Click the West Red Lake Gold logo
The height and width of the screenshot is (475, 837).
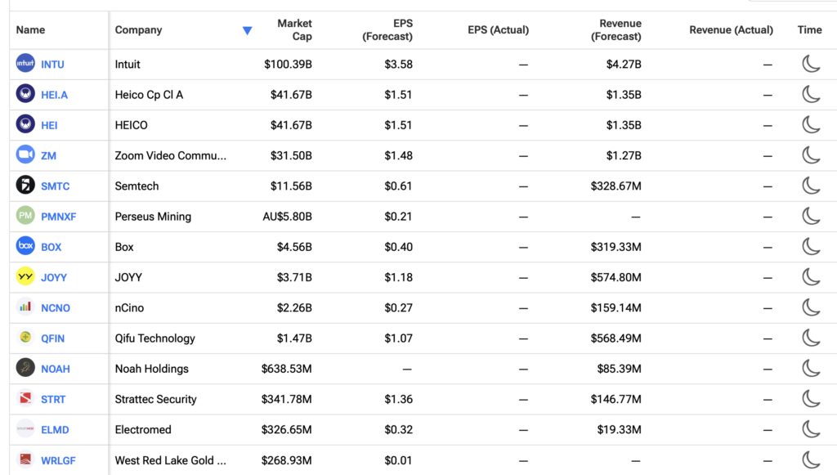pyautogui.click(x=25, y=459)
